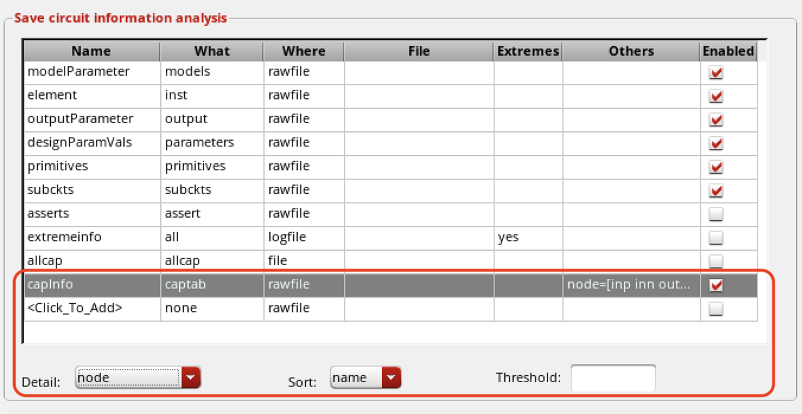Select the extremeinfo name cell
Screen dimensions: 802x414
coord(92,238)
